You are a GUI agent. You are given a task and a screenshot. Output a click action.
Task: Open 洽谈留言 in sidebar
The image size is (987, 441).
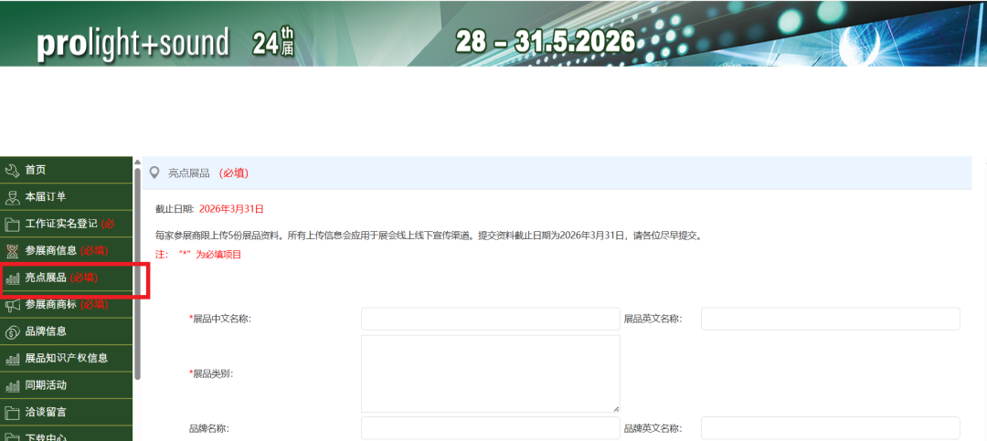click(x=66, y=412)
